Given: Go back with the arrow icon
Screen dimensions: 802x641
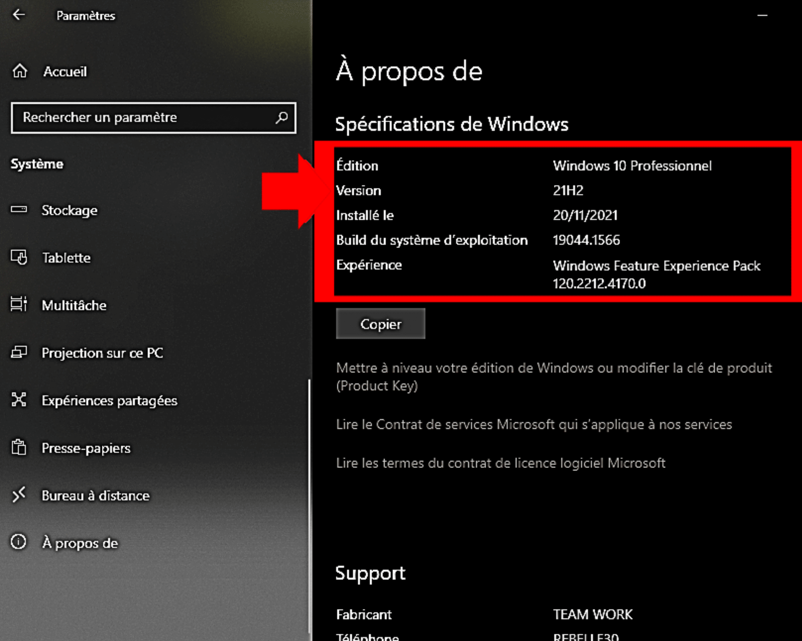Looking at the screenshot, I should click(19, 15).
